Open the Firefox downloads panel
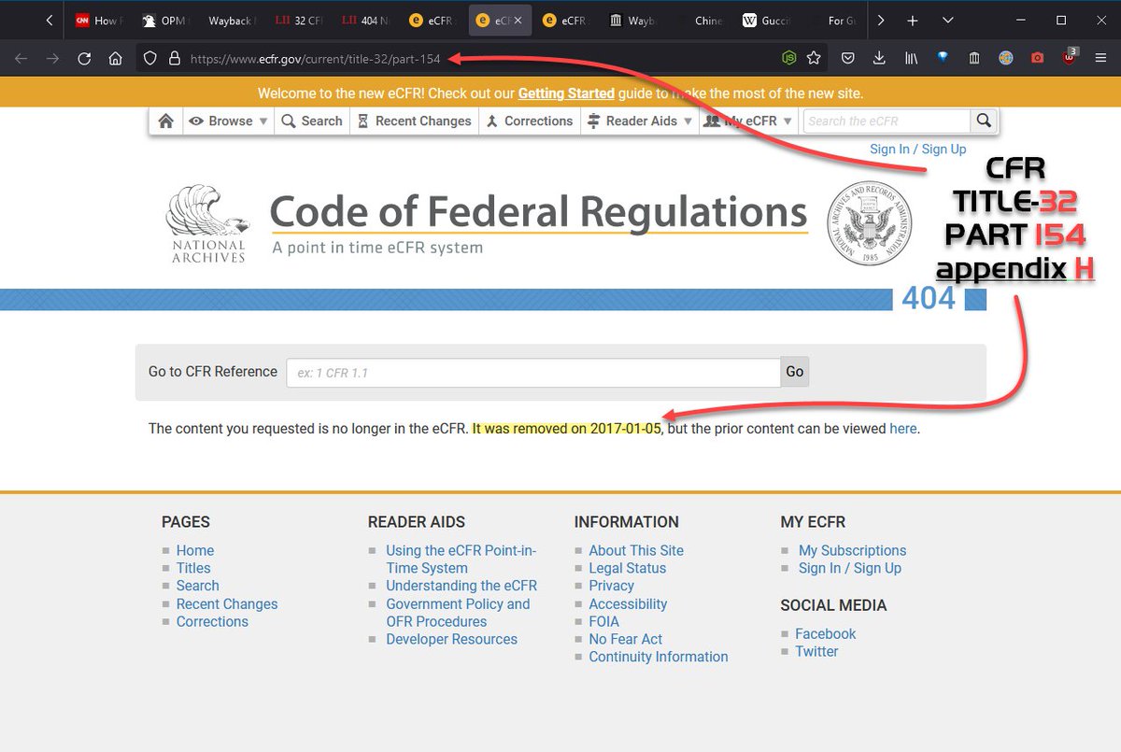The image size is (1121, 752). tap(879, 58)
